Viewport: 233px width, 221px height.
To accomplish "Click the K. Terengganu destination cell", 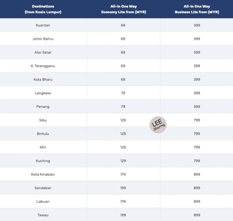I will (x=43, y=66).
